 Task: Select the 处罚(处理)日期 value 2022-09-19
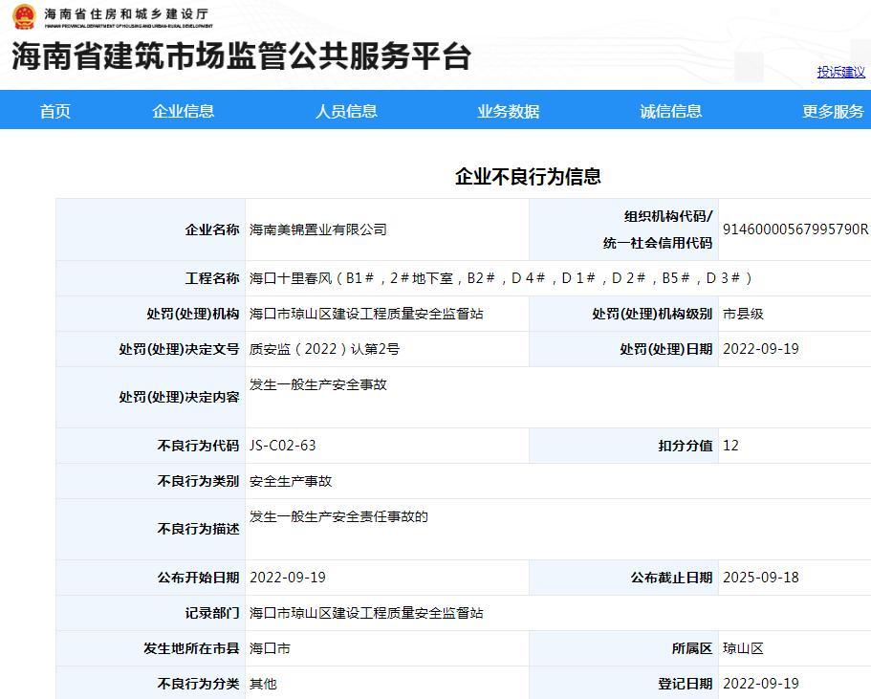coord(760,349)
